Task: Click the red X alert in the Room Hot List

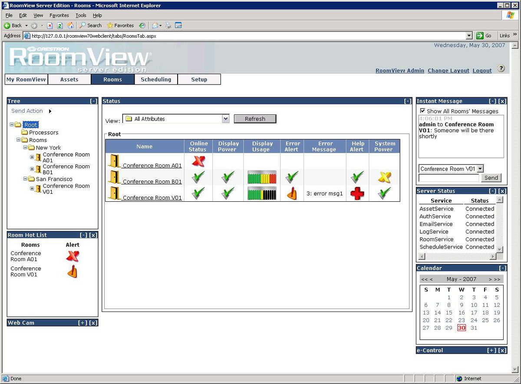Action: pos(73,256)
